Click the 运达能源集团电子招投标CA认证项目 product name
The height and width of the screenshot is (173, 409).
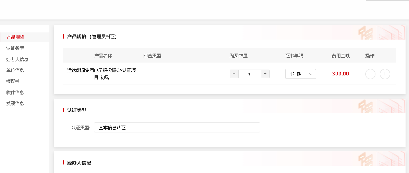(x=101, y=74)
